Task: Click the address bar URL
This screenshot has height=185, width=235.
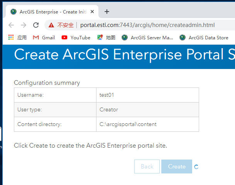Action: coord(147,25)
